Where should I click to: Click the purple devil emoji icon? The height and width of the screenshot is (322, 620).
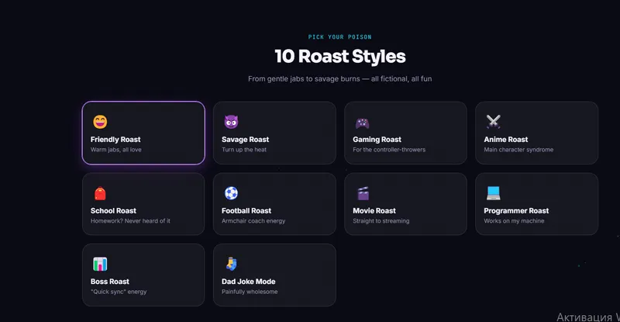(231, 122)
